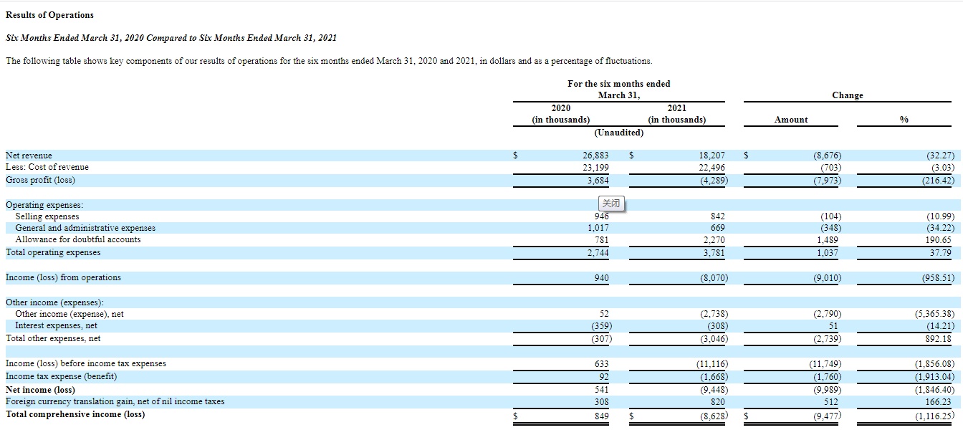Click 'Foreign currency translation gain' row label

(115, 401)
